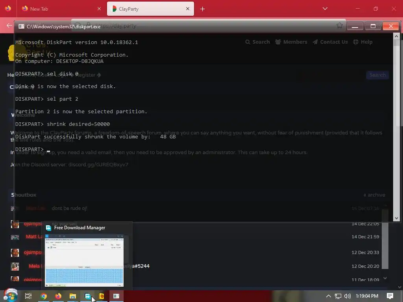Click the yellow app icon next to Free Download Manager

102,296
